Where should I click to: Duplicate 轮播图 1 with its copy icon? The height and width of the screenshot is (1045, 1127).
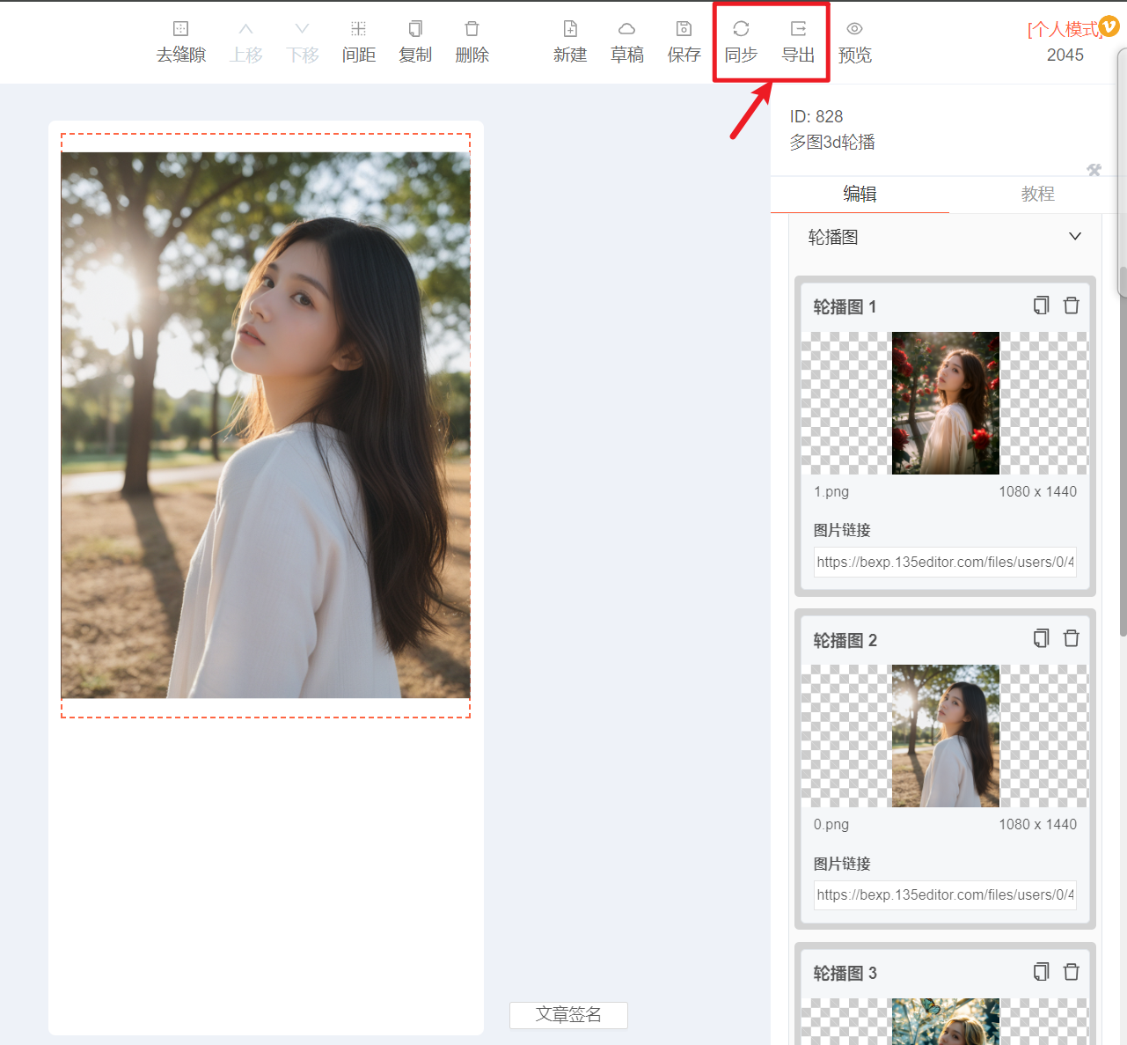click(x=1042, y=305)
